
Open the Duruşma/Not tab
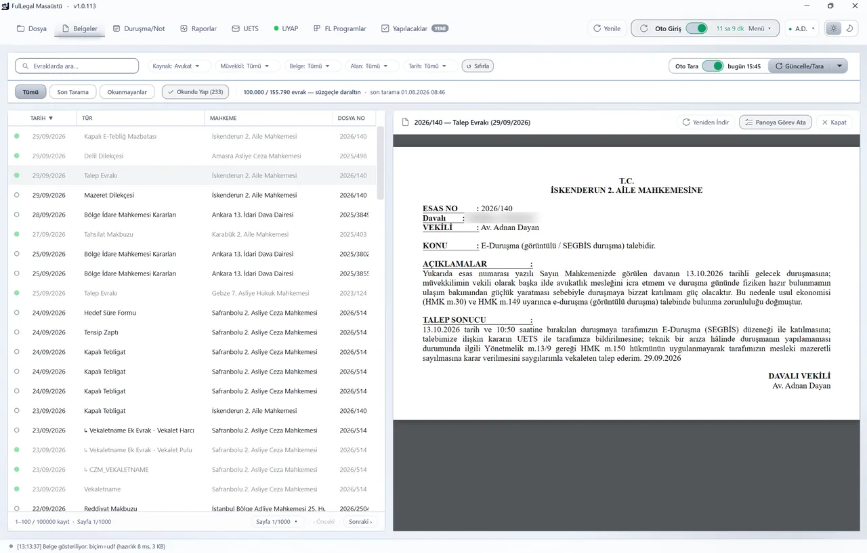click(x=139, y=28)
